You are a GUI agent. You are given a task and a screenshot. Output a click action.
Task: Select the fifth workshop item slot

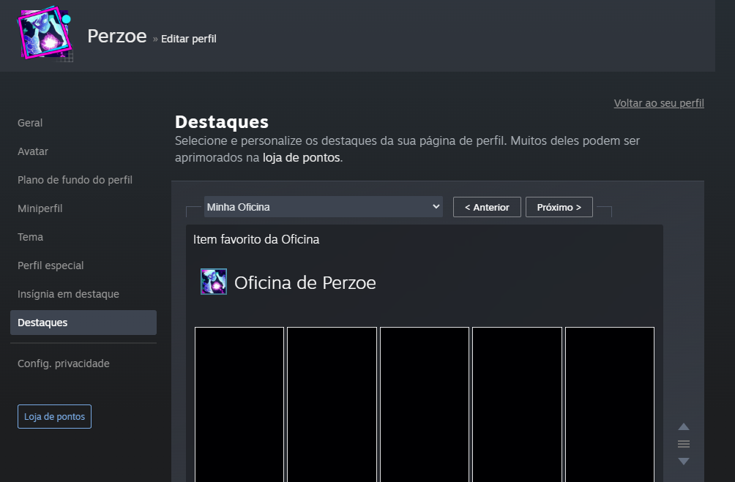pyautogui.click(x=610, y=404)
